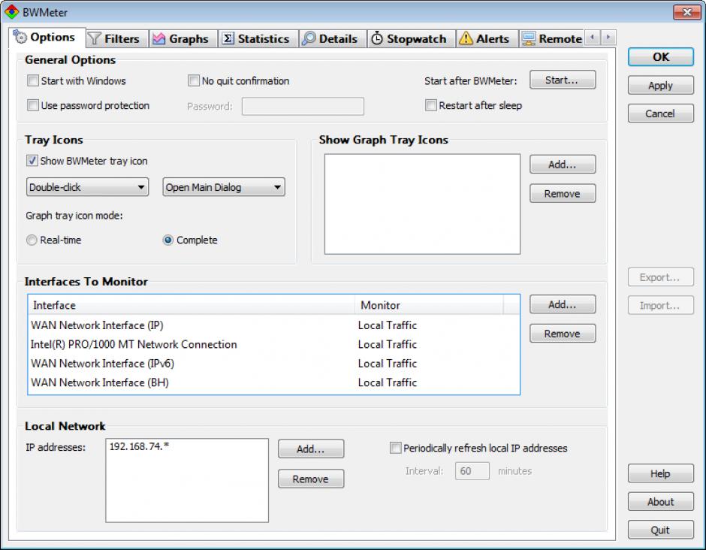Click the Interface column header
The width and height of the screenshot is (706, 550).
[x=192, y=305]
